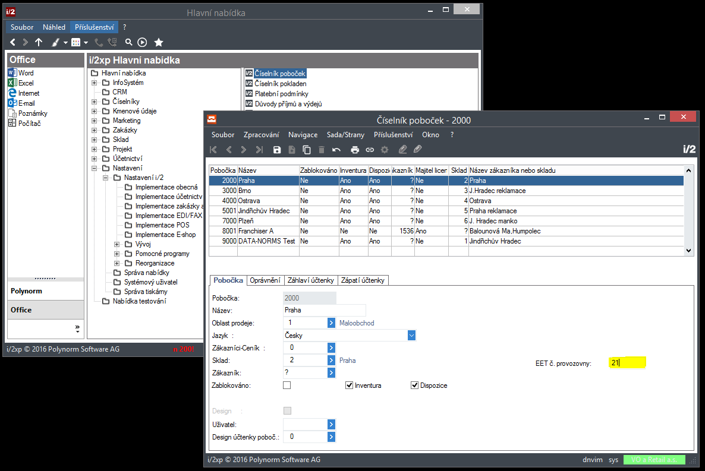Go back in Hlavní nabídka toolbar
The image size is (705, 471).
(12, 42)
